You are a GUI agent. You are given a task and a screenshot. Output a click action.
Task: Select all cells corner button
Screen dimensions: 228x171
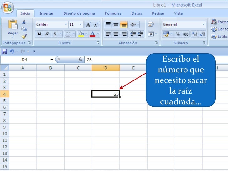coord(5,68)
